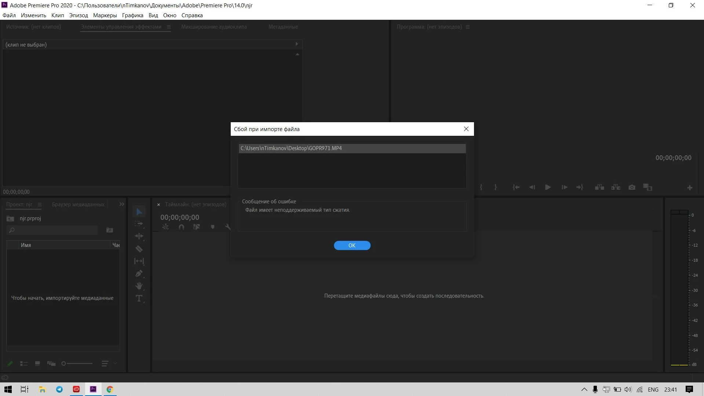Screen dimensions: 704x396
Task: Go to In point in the program monitor
Action: 516,188
